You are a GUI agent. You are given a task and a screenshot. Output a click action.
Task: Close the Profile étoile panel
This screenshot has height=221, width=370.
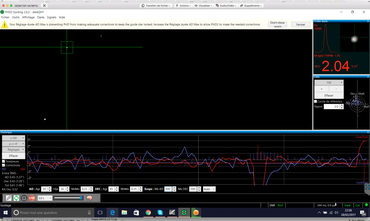[368, 21]
